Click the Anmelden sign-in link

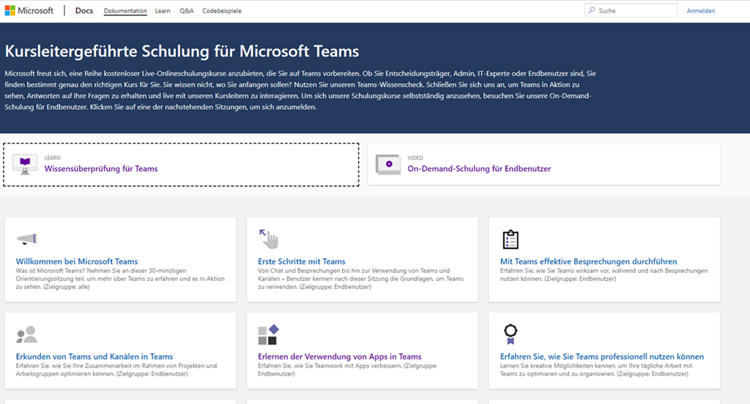[701, 10]
